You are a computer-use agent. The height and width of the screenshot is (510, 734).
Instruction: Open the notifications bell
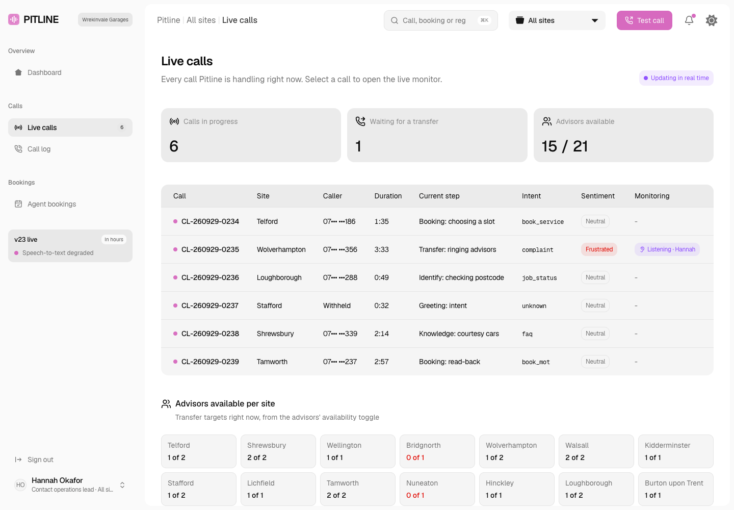tap(689, 20)
